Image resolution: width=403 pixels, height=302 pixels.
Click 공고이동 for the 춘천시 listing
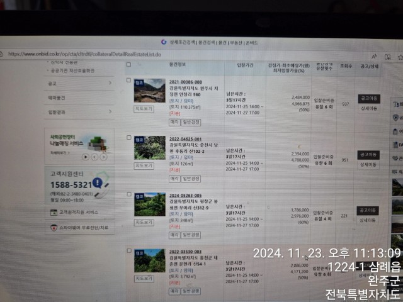(x=368, y=155)
